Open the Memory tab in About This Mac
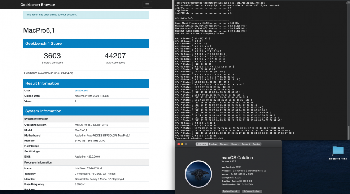 234,144
